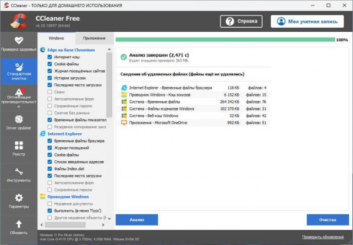Collapse the Edge на базе Chromium section
This screenshot has width=353, height=245.
click(71, 50)
